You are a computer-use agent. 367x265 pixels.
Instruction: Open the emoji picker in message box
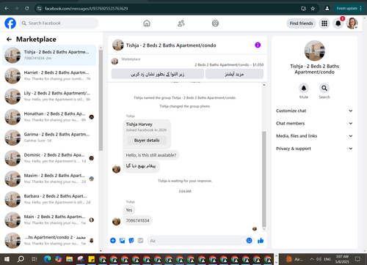coord(249,241)
